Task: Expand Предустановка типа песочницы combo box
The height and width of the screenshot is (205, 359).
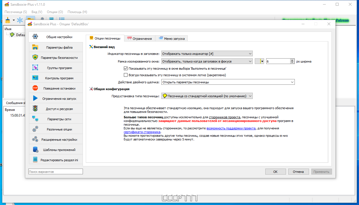Action: 207,96
